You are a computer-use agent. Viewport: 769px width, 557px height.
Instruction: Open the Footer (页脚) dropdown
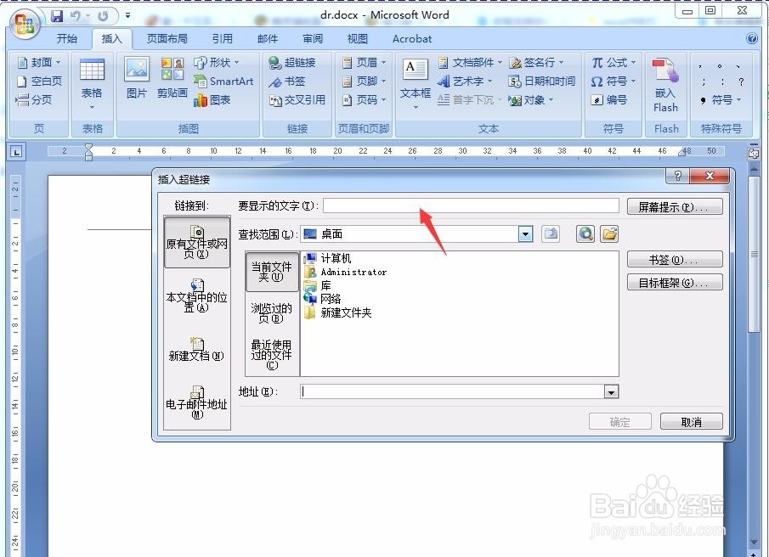(x=364, y=81)
